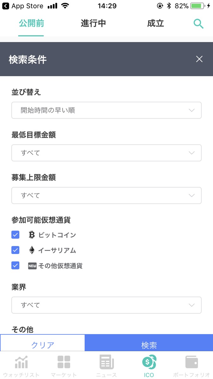Click the Bitcoin logo icon
Screen dimensions: 213x379
point(32,235)
